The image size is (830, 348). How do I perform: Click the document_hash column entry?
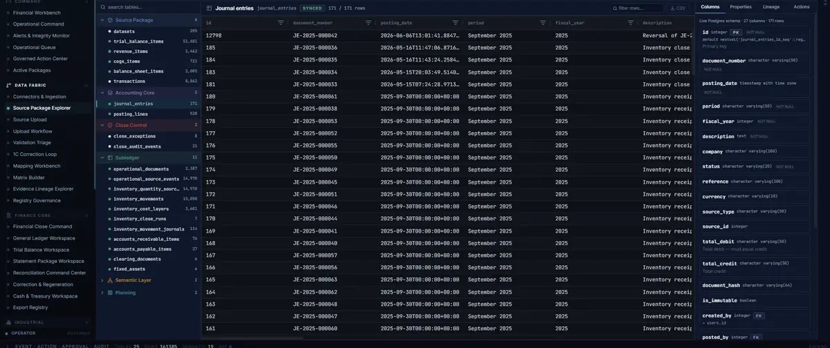coord(754,285)
